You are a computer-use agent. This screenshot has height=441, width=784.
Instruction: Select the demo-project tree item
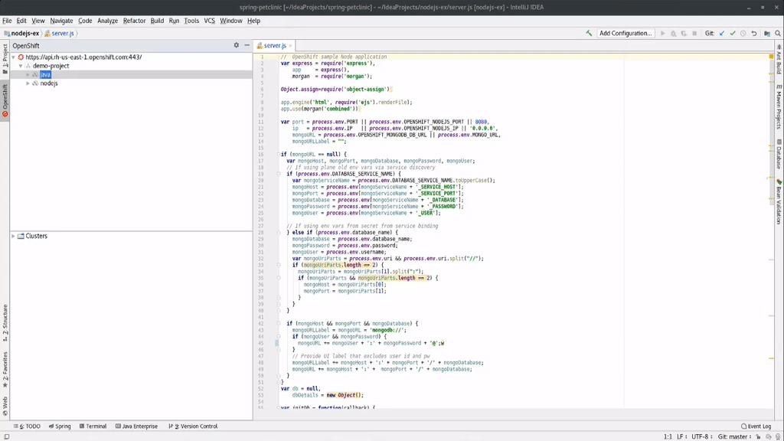51,66
